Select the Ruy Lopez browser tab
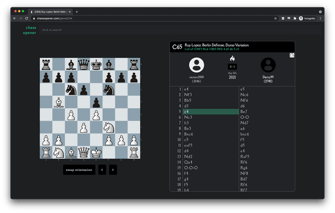 (x=51, y=12)
